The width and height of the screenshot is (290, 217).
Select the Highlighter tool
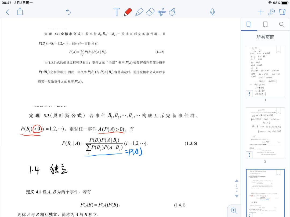click(x=139, y=12)
